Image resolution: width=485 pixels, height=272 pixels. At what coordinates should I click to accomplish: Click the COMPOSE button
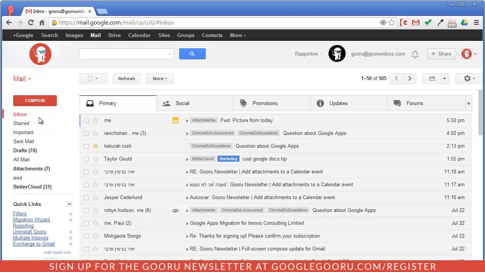pos(35,100)
